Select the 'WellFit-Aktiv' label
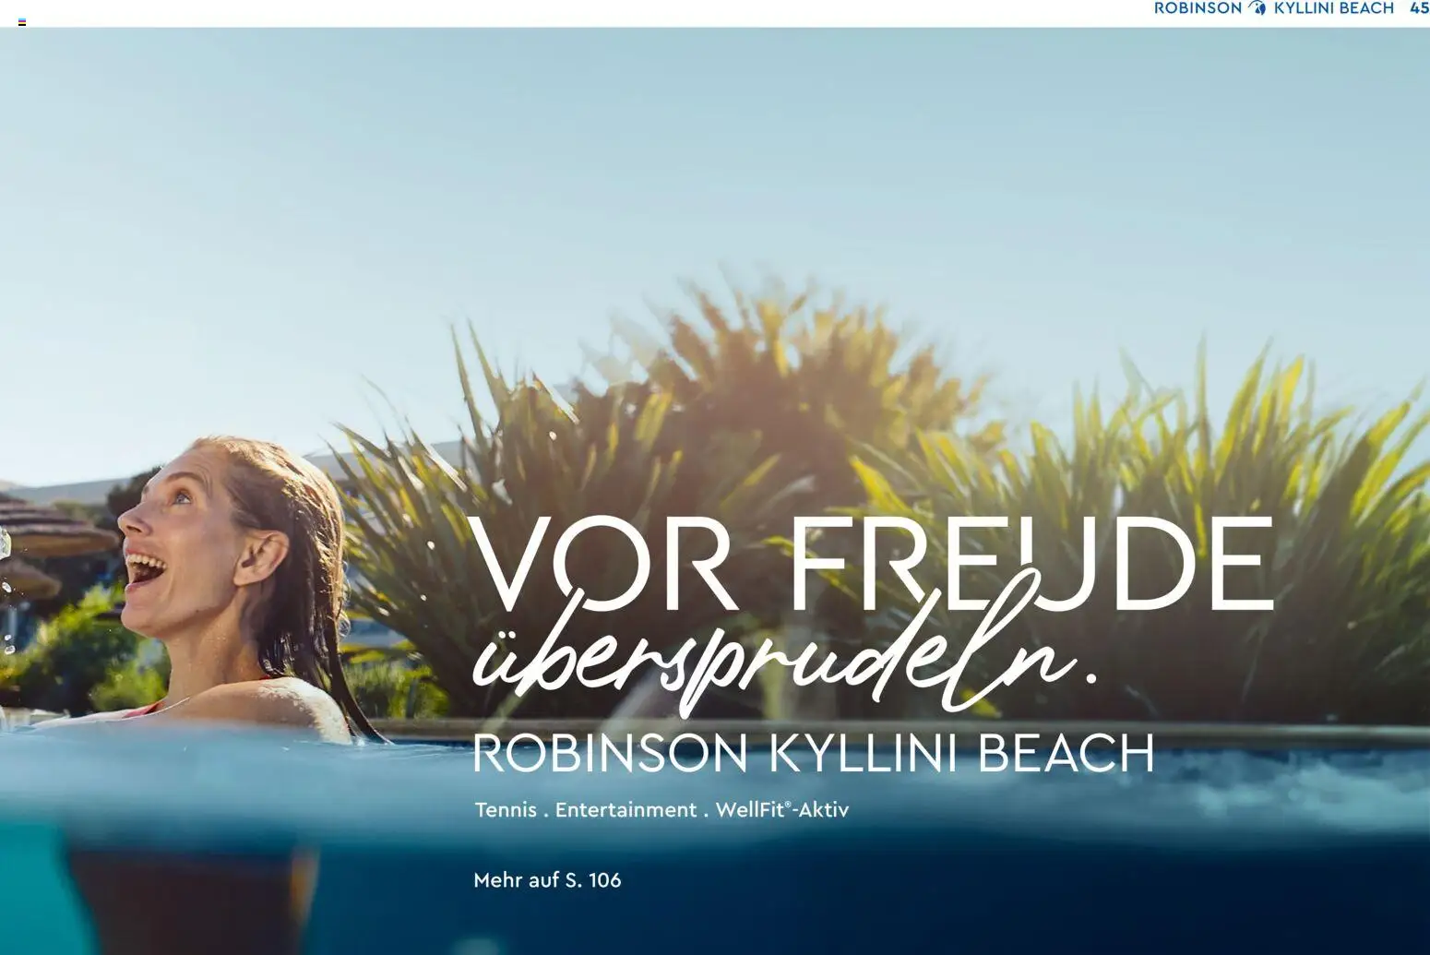This screenshot has height=955, width=1430. pos(781,810)
